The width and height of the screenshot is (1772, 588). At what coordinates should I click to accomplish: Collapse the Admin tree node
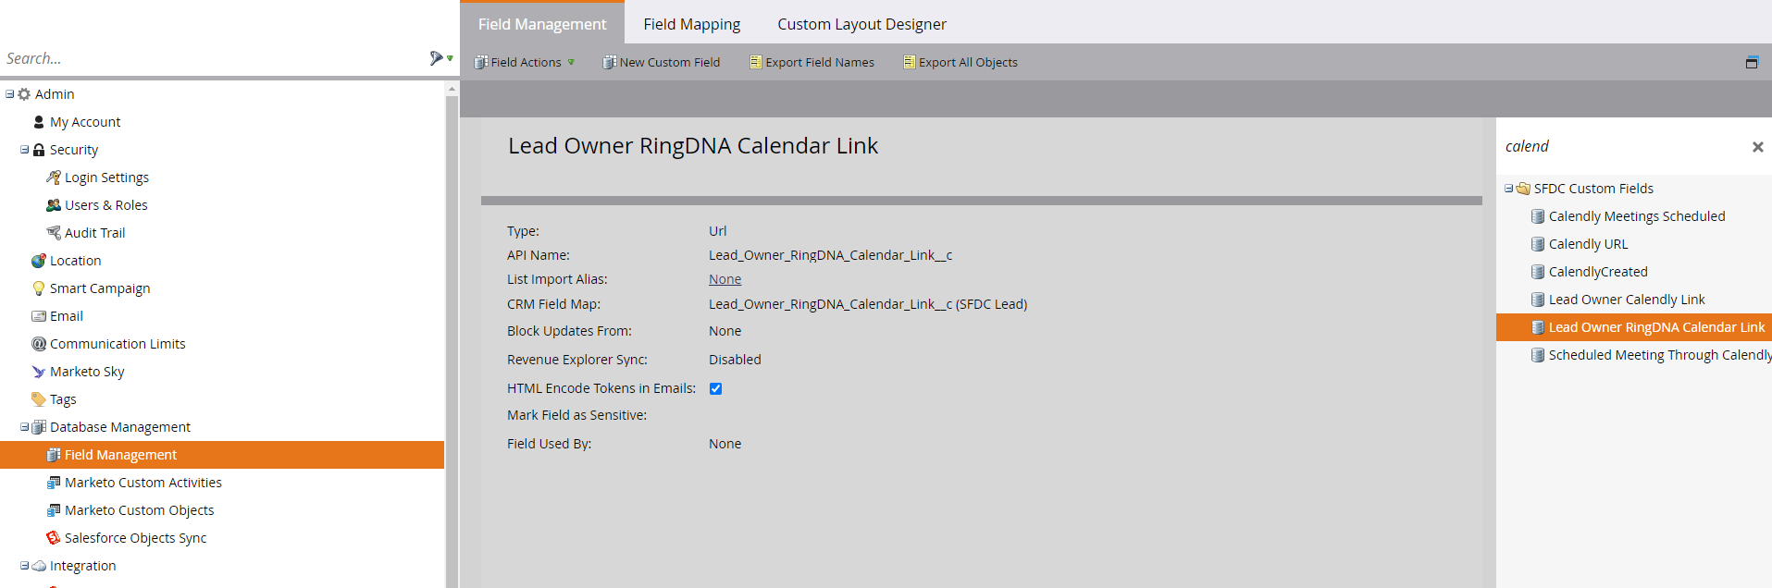pos(10,94)
